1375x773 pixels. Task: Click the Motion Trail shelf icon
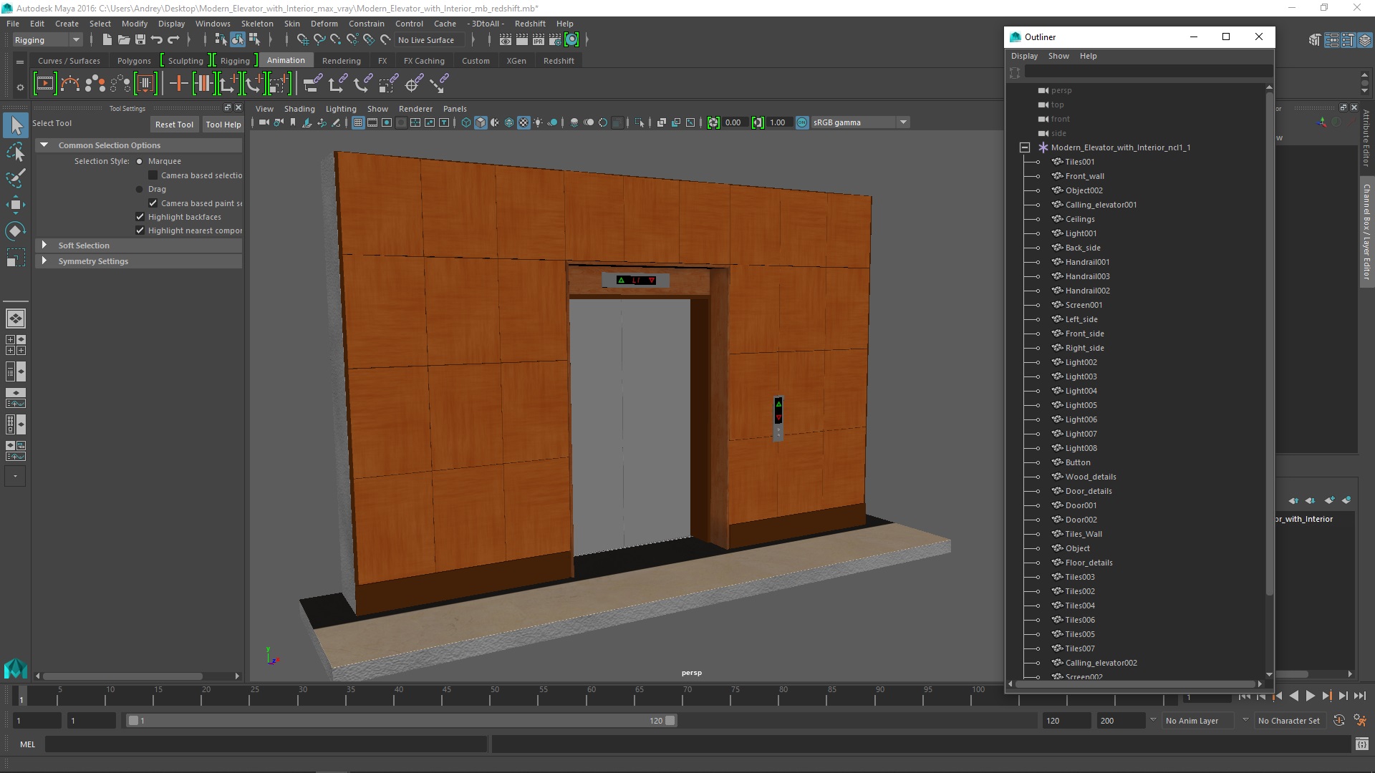pyautogui.click(x=69, y=84)
